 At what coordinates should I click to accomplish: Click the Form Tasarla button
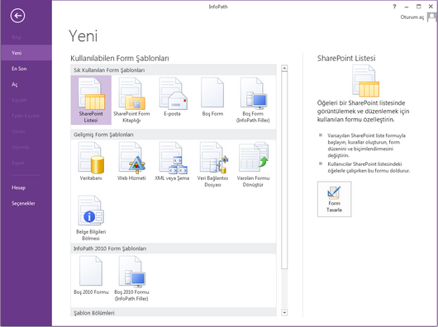(x=335, y=199)
